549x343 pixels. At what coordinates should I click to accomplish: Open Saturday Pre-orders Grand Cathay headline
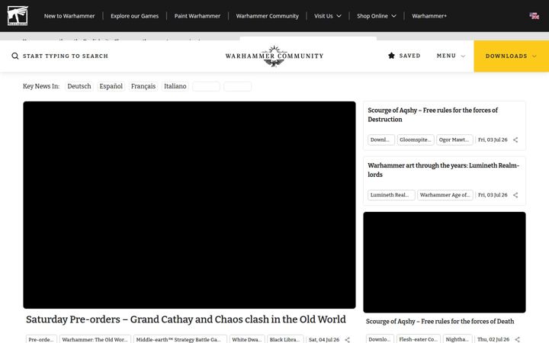point(186,319)
